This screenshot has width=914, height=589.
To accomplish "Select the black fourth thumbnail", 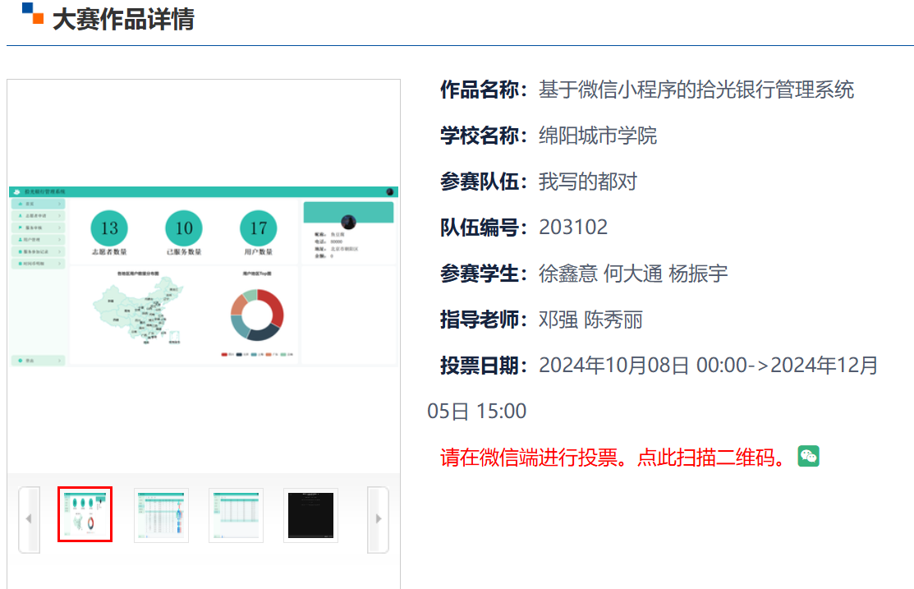I will tap(310, 515).
